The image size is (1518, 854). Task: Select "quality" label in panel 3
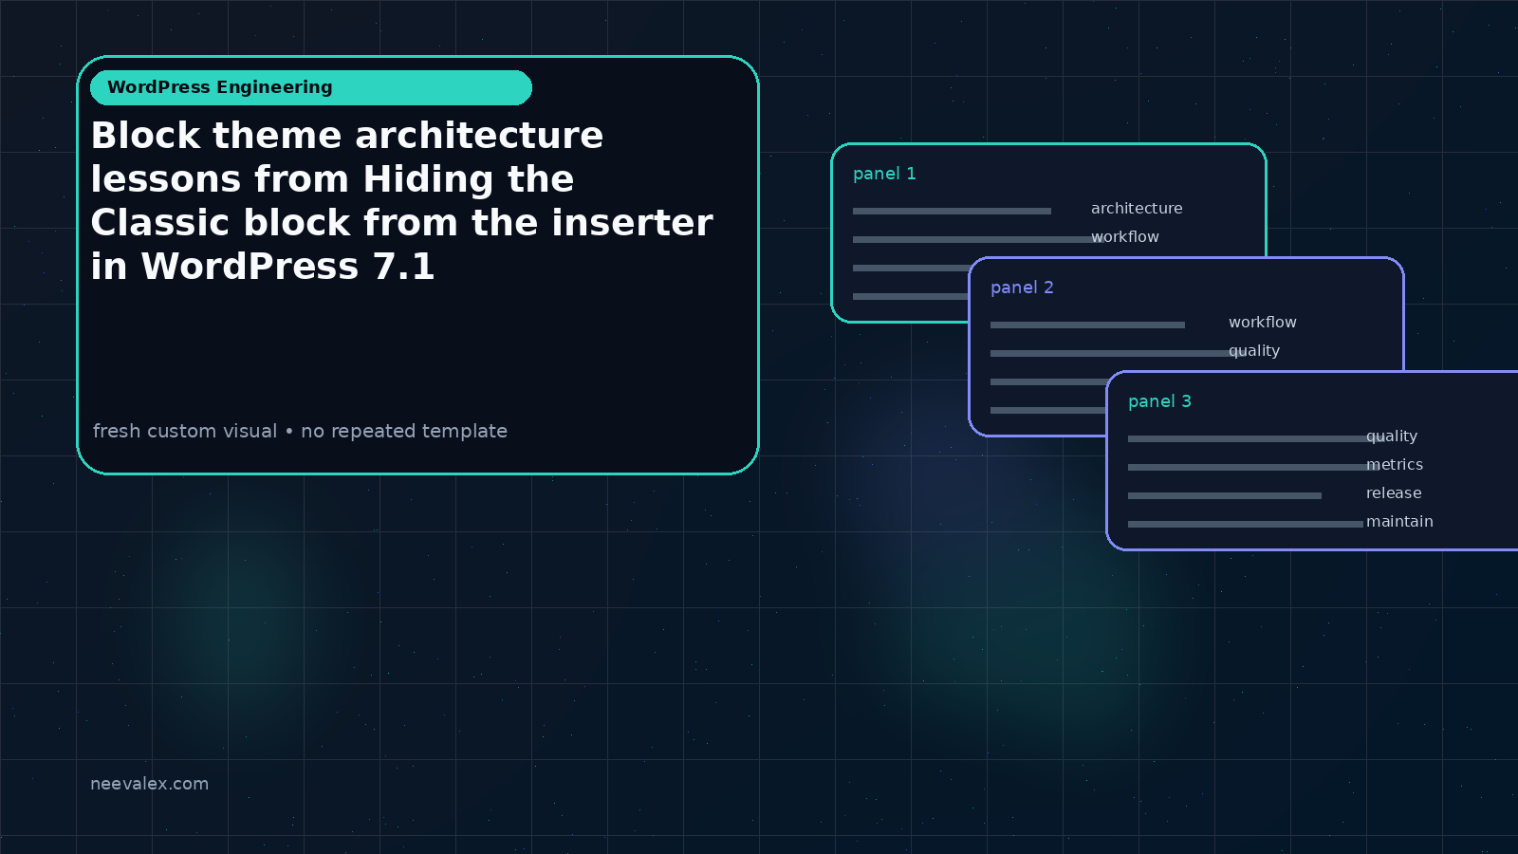[1392, 436]
